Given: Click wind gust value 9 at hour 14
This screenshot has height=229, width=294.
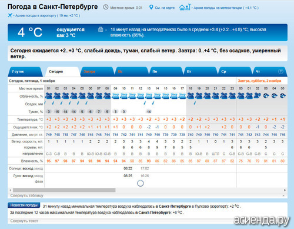Looking at the screenshot, I should click(157, 147).
